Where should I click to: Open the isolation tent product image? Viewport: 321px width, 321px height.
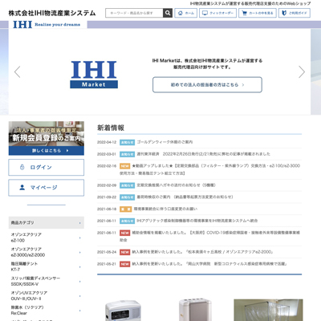[x=268, y=311]
